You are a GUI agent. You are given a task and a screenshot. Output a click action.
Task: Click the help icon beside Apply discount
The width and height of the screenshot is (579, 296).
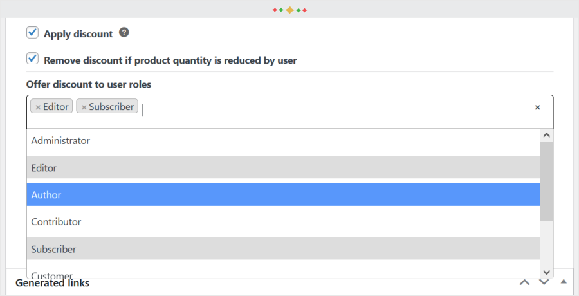(124, 33)
